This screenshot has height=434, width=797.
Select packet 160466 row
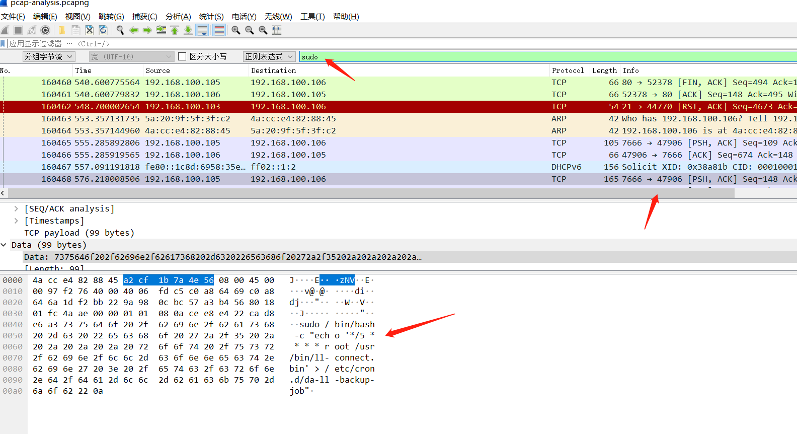tap(398, 155)
